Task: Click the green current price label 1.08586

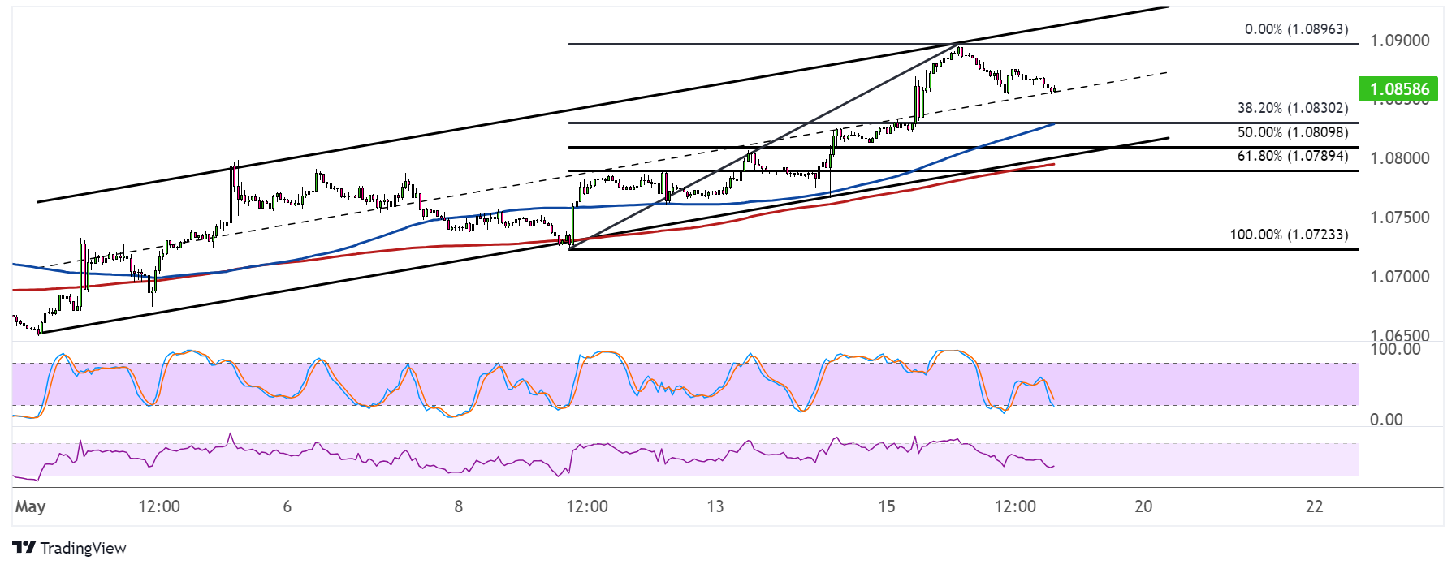Action: pyautogui.click(x=1398, y=89)
